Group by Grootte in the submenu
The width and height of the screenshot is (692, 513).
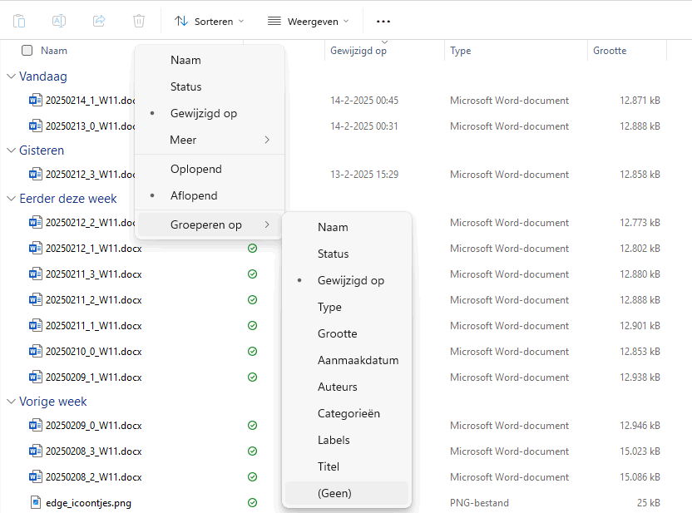[347, 333]
